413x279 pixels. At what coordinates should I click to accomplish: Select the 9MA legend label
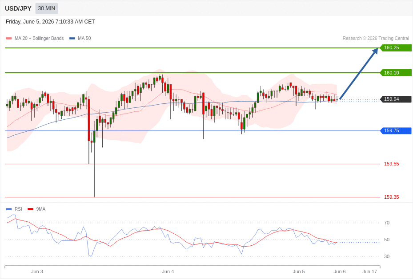[41, 209]
